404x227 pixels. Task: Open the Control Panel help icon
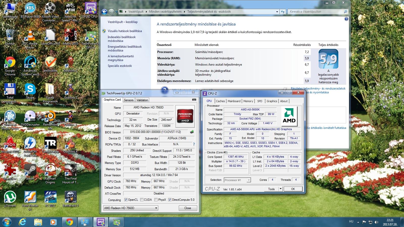346,19
